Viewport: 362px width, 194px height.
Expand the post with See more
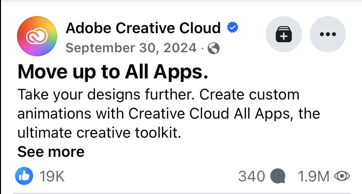coord(51,152)
